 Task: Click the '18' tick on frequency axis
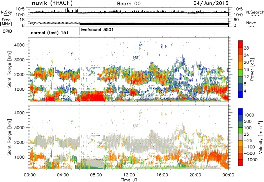click(22, 19)
